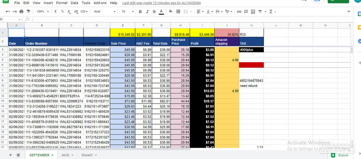Click the insert comment icon
This screenshot has width=361, height=159.
(x=246, y=12)
